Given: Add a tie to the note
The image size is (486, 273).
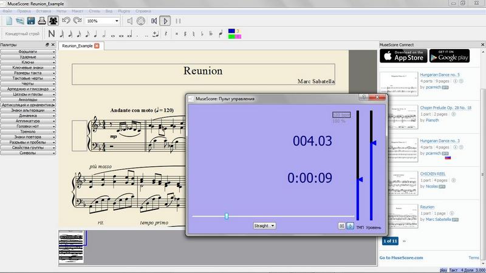Looking at the screenshot, I should point(156,34).
